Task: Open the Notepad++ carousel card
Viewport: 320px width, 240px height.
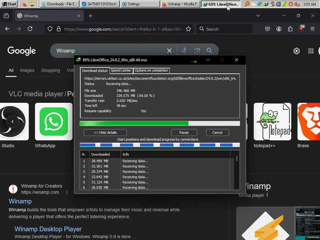Action: pyautogui.click(x=272, y=125)
